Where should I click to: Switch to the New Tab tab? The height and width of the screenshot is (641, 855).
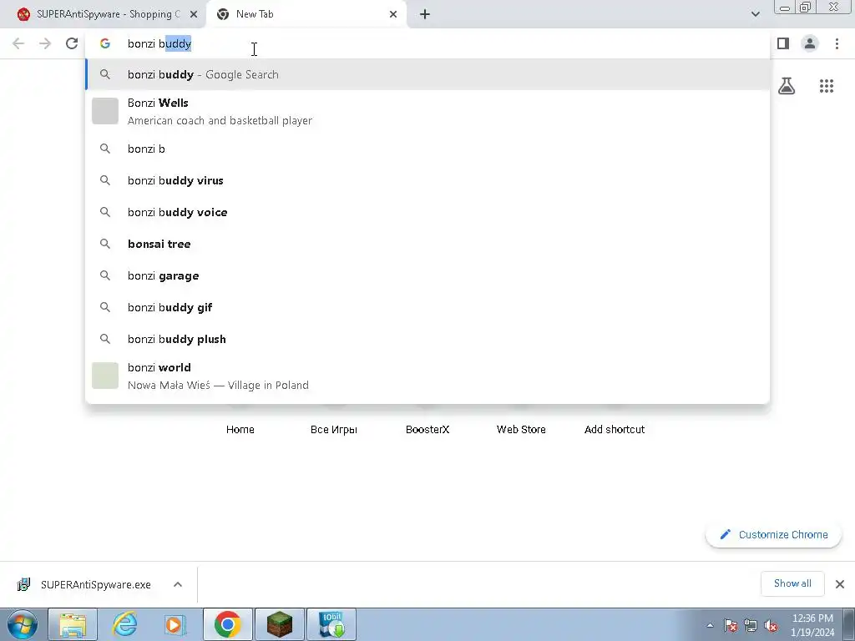[x=306, y=14]
